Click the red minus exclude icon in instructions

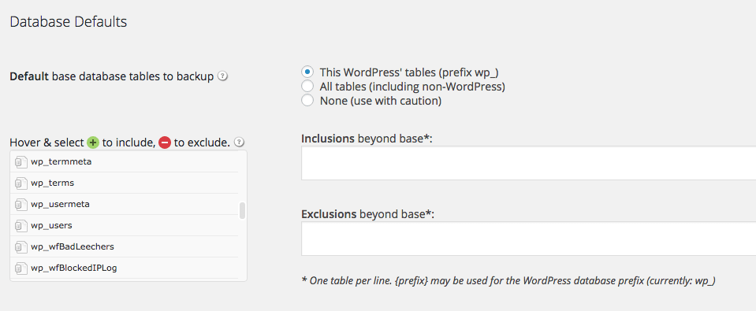point(165,143)
